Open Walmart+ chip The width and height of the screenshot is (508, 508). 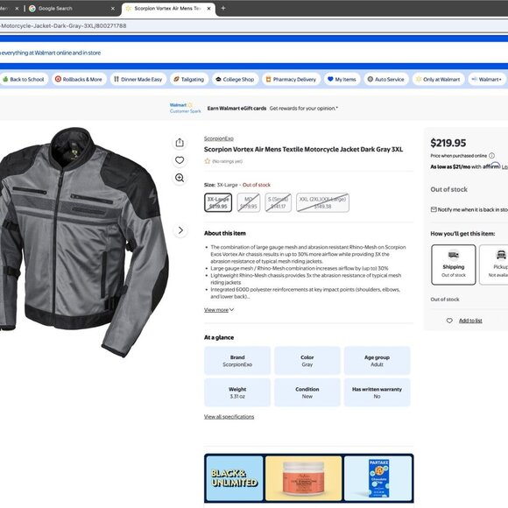tap(487, 79)
